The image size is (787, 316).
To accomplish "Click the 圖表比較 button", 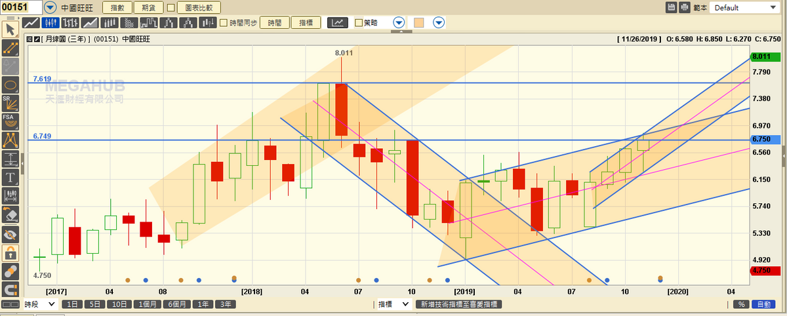I will pyautogui.click(x=199, y=8).
